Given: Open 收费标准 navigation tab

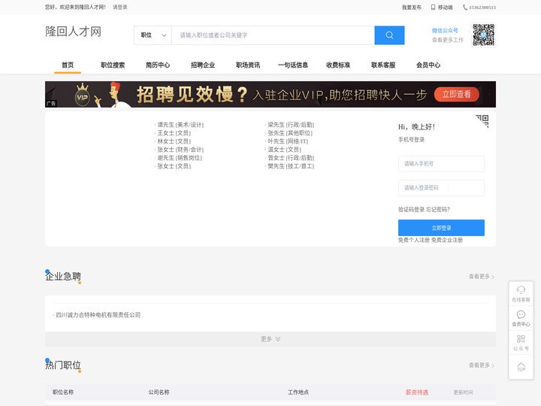Looking at the screenshot, I should tap(338, 65).
